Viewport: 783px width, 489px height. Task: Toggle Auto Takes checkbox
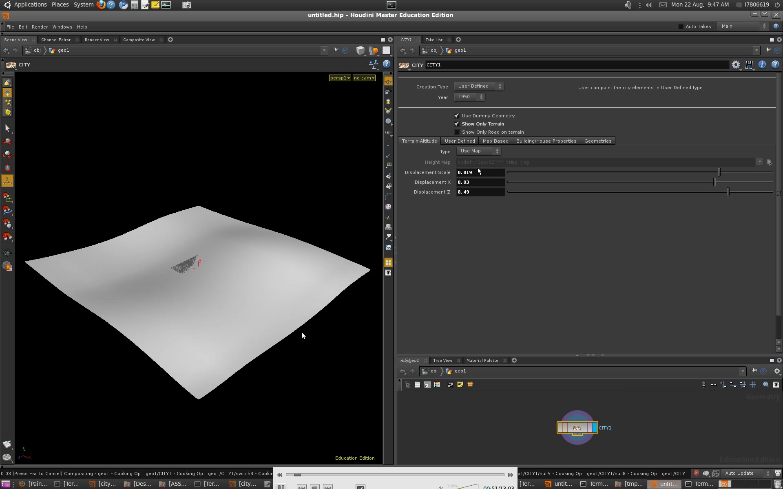click(681, 26)
